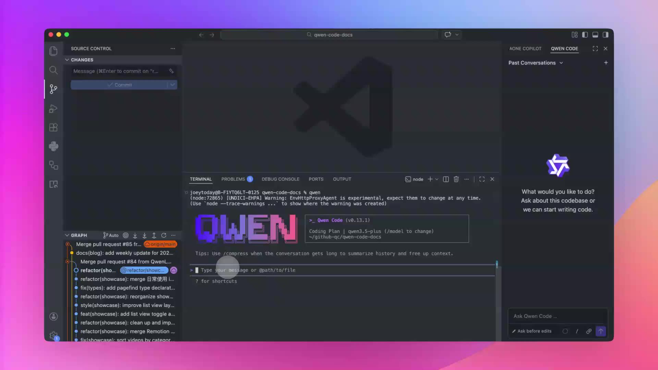Open the Explorer view in the activity bar
The width and height of the screenshot is (658, 370).
tap(53, 51)
